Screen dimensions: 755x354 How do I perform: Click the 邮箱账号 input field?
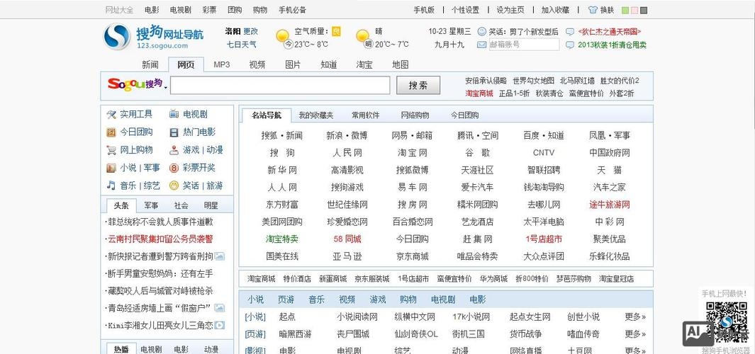[x=524, y=45]
